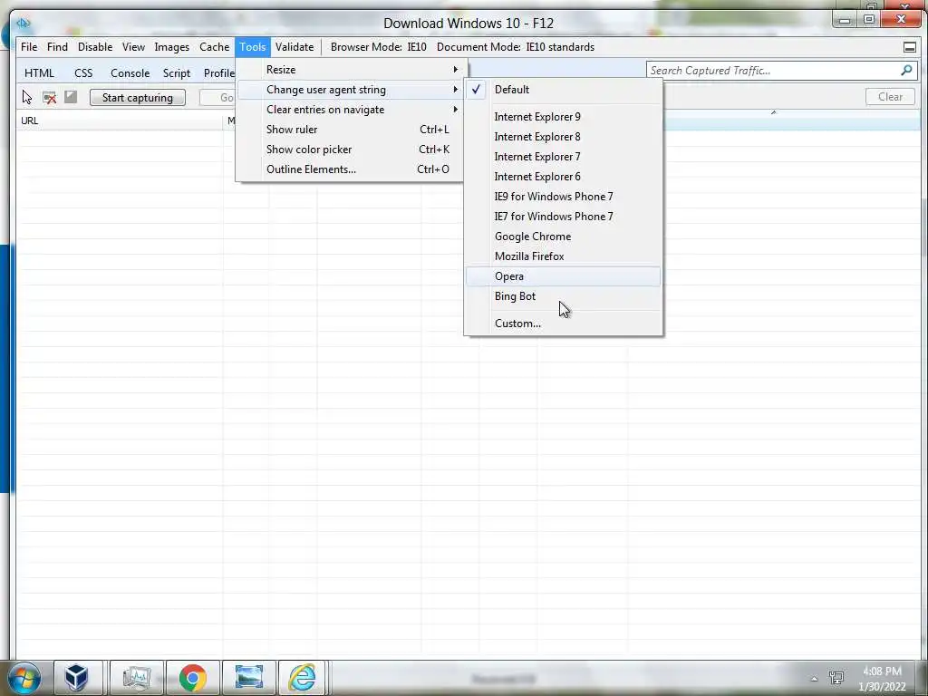
Task: Click the taskbar clock showing 4:08 PM
Action: click(x=882, y=678)
